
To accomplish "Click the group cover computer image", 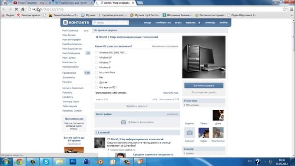I will pos(204,57).
